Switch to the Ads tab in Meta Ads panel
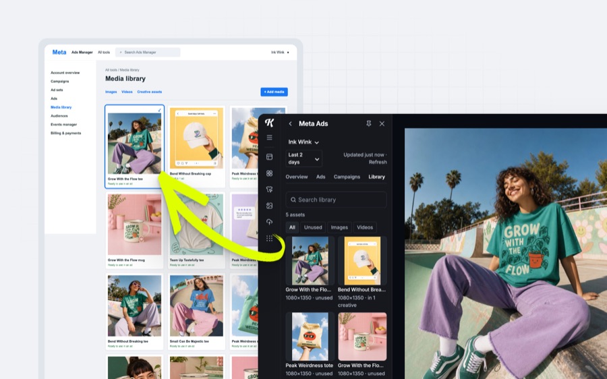Viewport: 607px width, 379px height. point(320,177)
